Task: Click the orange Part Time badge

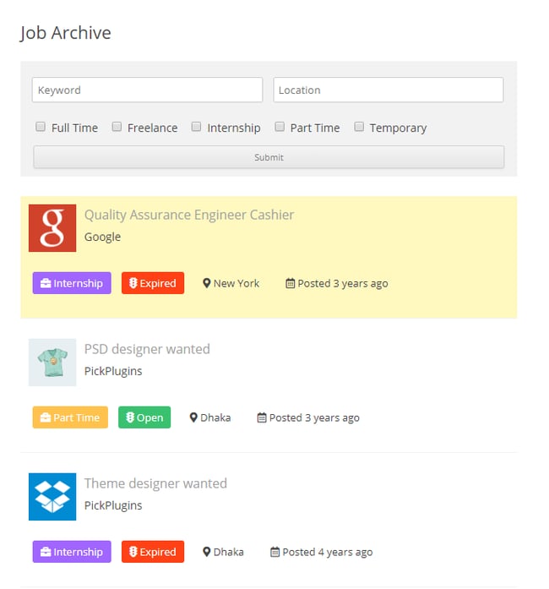Action: point(70,417)
